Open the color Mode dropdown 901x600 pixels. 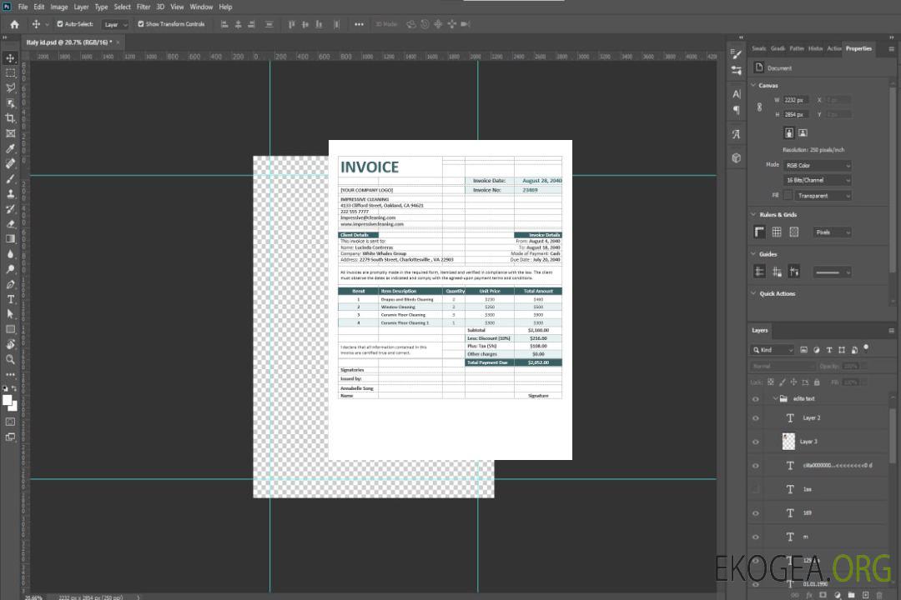point(818,165)
